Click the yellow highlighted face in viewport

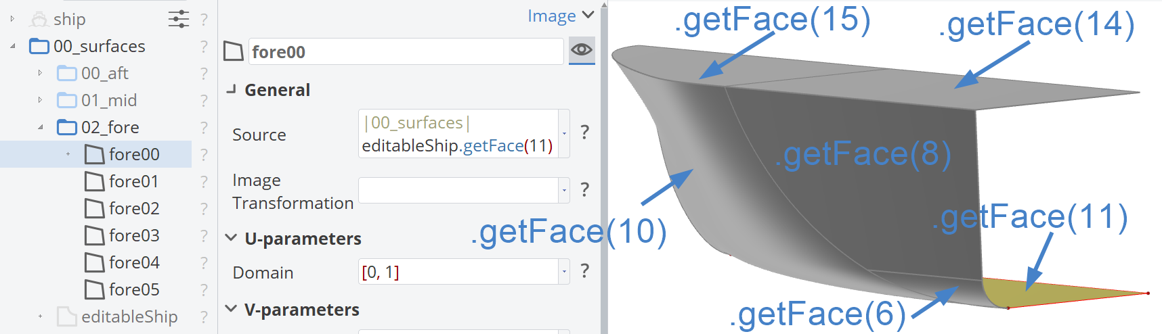pos(1043,292)
